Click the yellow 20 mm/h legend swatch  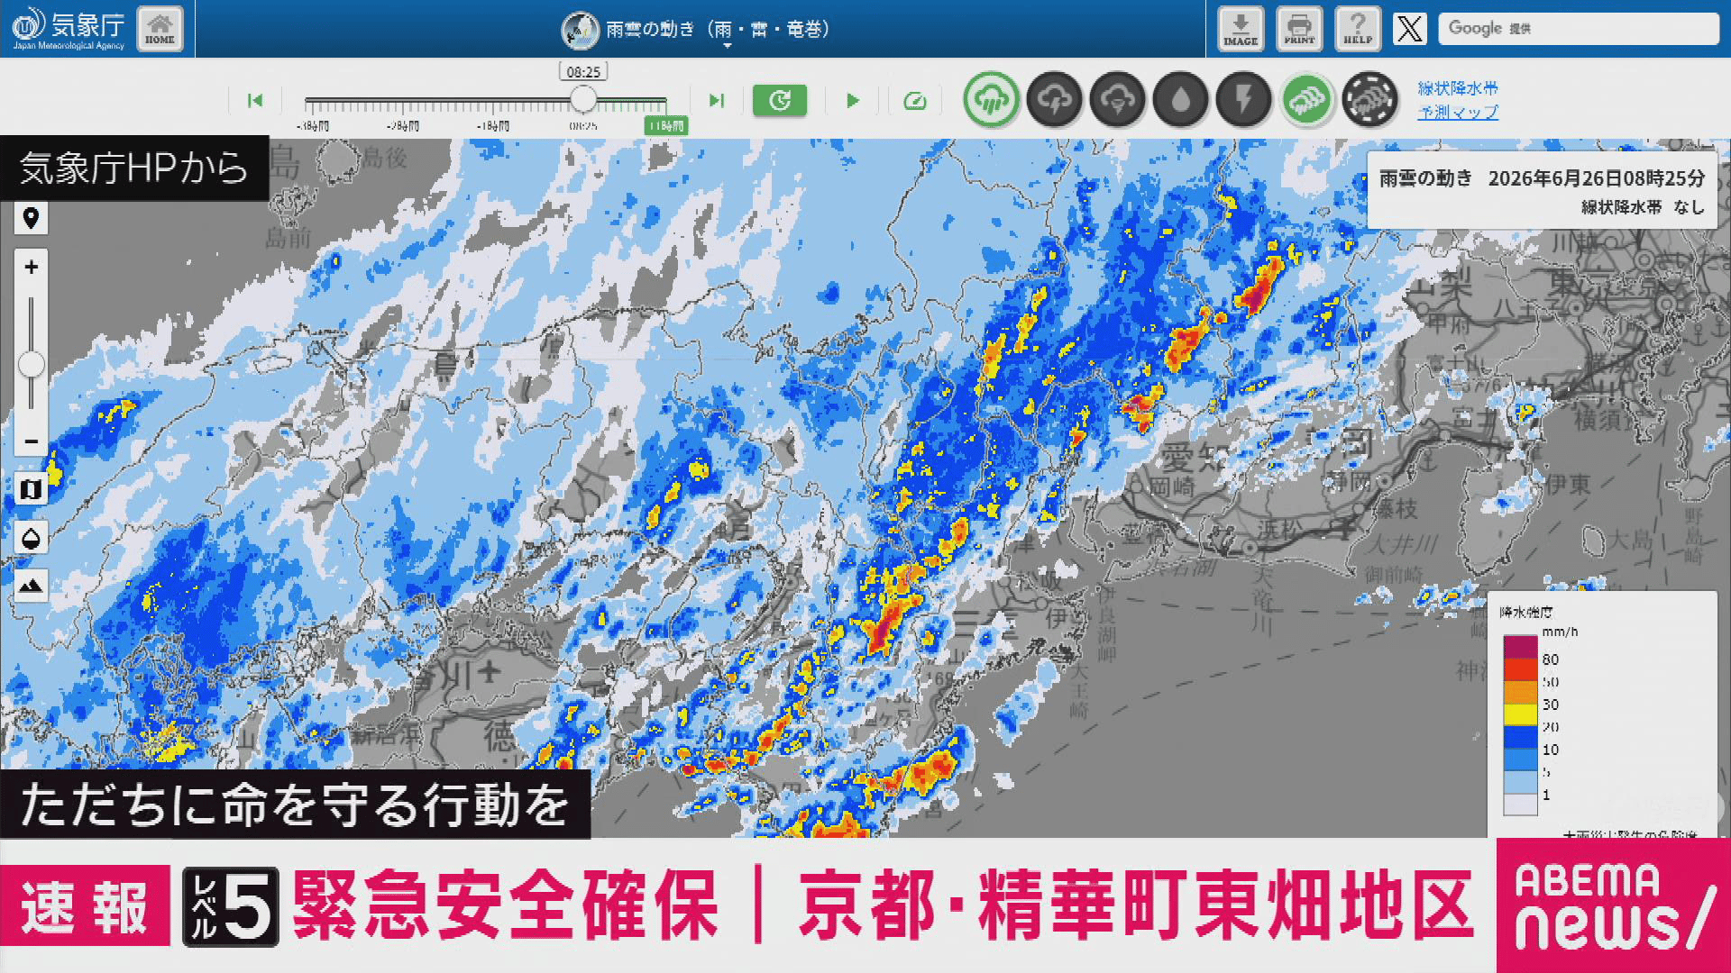point(1520,714)
